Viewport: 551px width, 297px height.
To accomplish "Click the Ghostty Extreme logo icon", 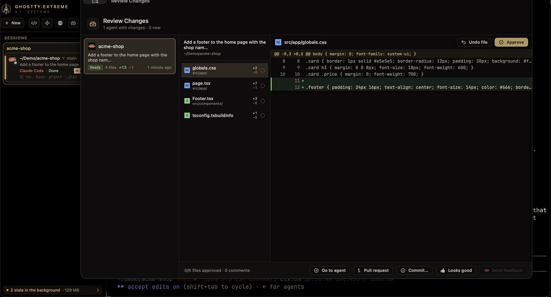I will coord(6,8).
